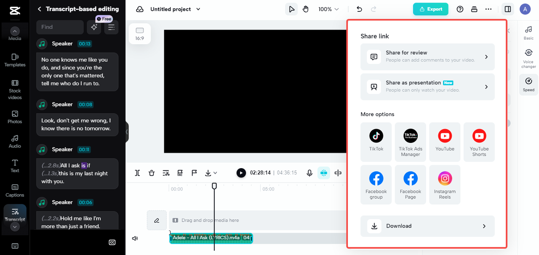Select the Transcript sidebar tab
Image resolution: width=539 pixels, height=255 pixels.
(15, 215)
